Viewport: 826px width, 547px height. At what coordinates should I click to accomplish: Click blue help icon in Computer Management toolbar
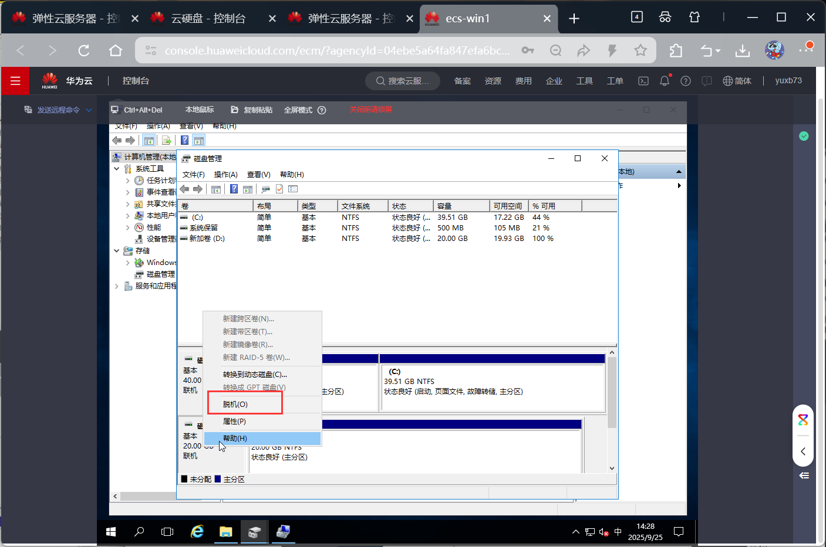pyautogui.click(x=184, y=141)
